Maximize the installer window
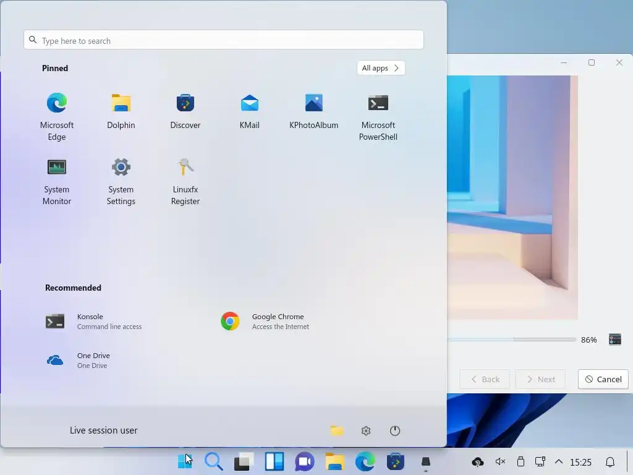The height and width of the screenshot is (475, 633). [x=592, y=62]
